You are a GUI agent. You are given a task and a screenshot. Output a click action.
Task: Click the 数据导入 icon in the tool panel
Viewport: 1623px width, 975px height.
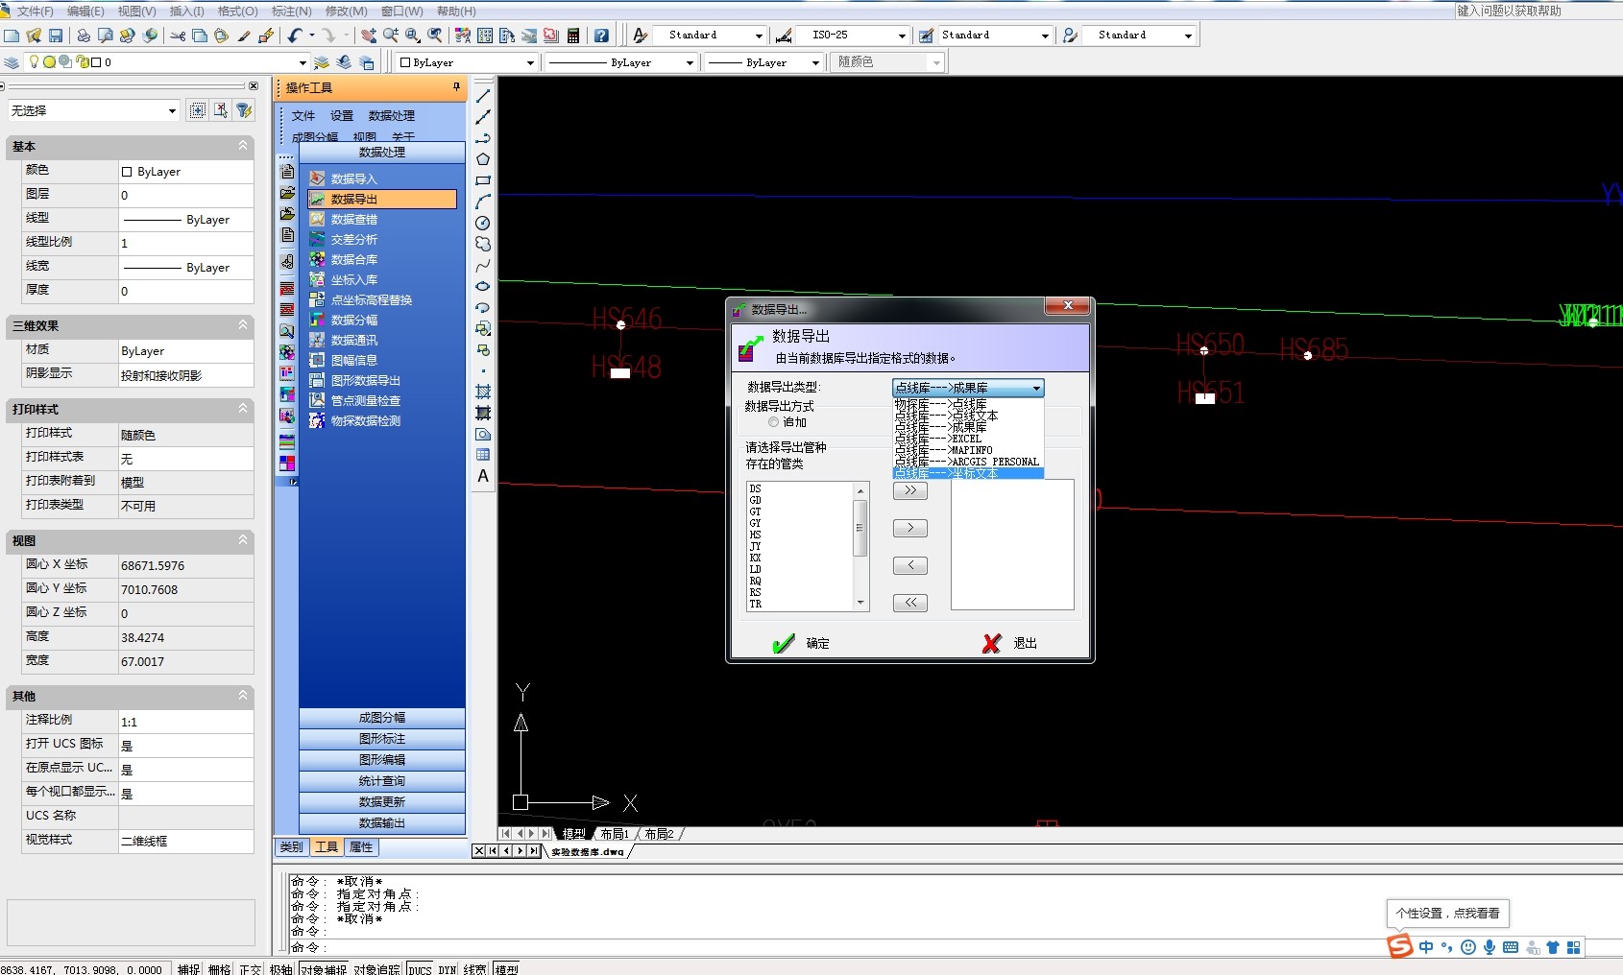pos(317,178)
